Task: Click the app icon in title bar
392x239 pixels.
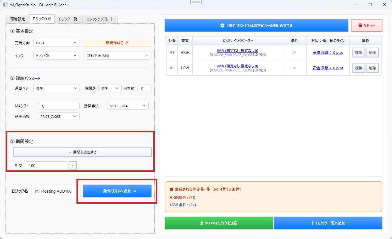Action: point(5,5)
